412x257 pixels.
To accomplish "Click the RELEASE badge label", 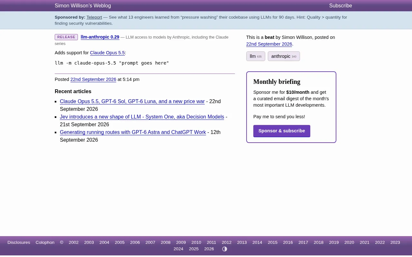I will (66, 37).
